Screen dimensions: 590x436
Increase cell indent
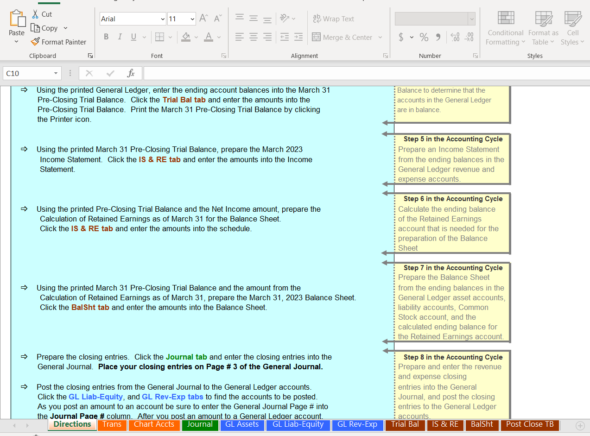tap(298, 37)
